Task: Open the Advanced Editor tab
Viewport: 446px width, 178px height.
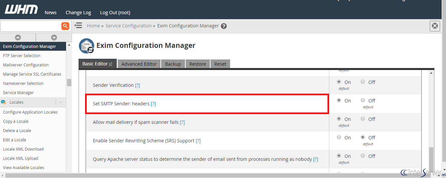Action: click(x=139, y=64)
